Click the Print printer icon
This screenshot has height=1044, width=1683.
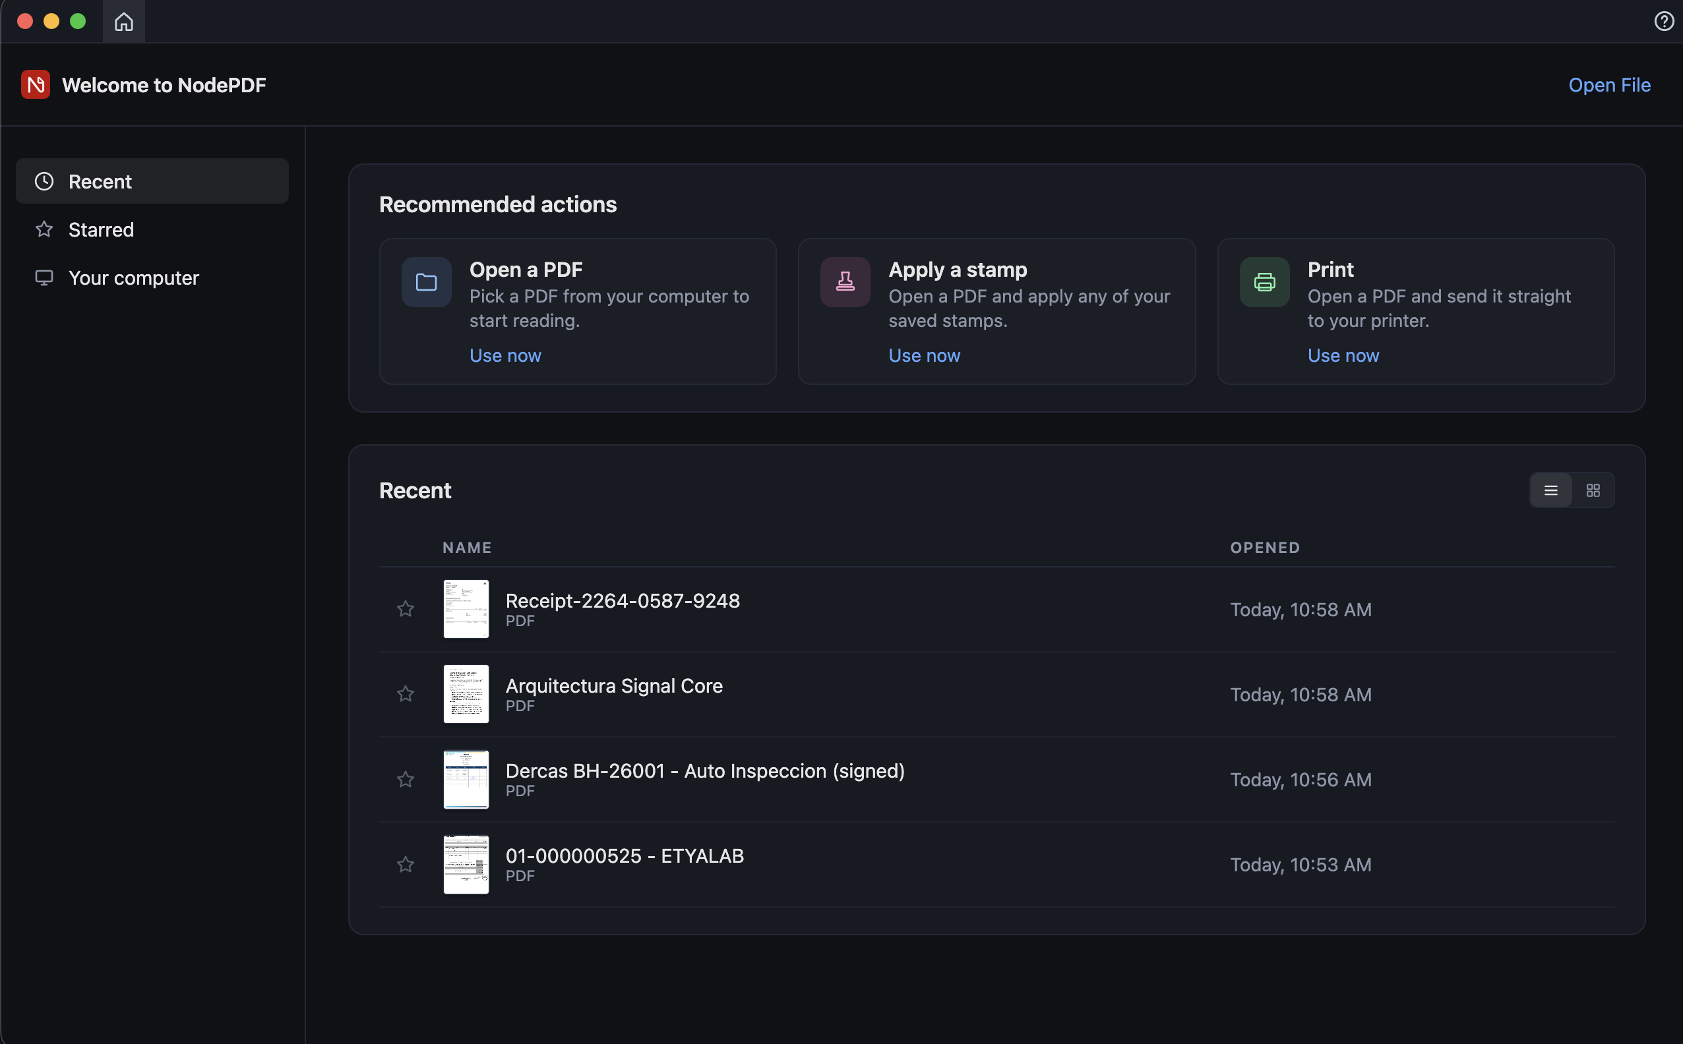(x=1264, y=282)
